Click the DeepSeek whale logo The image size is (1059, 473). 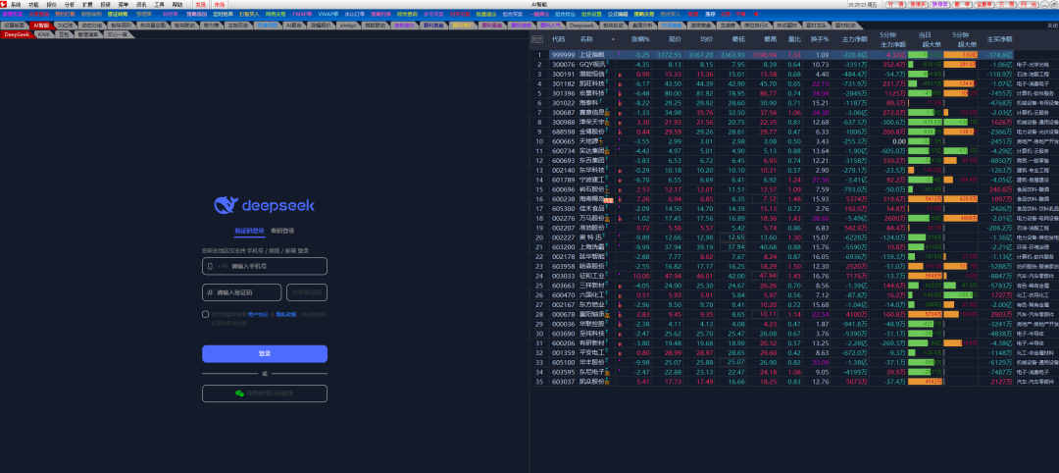click(x=227, y=206)
